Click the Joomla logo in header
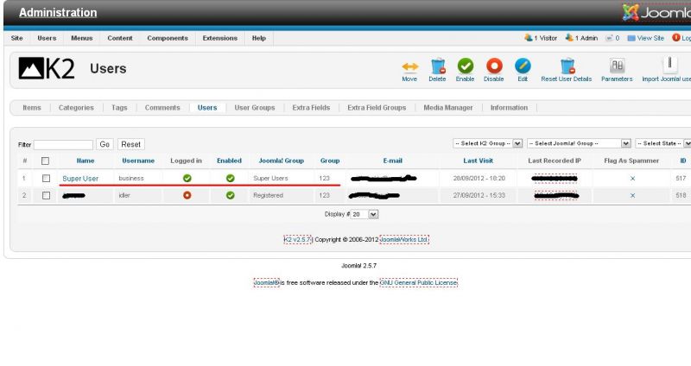 click(656, 12)
